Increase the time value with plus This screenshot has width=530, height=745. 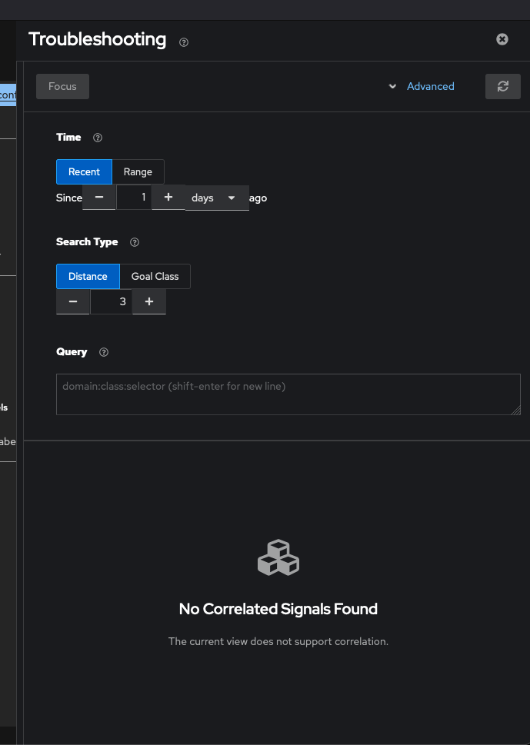pyautogui.click(x=168, y=198)
